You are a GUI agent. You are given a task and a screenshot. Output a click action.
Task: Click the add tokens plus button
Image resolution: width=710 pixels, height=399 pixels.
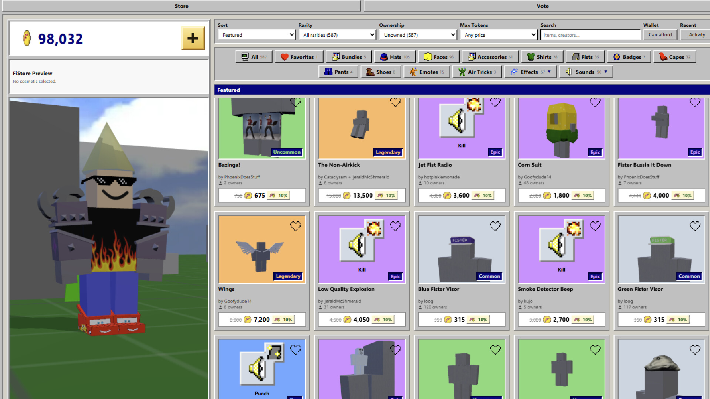pos(193,38)
